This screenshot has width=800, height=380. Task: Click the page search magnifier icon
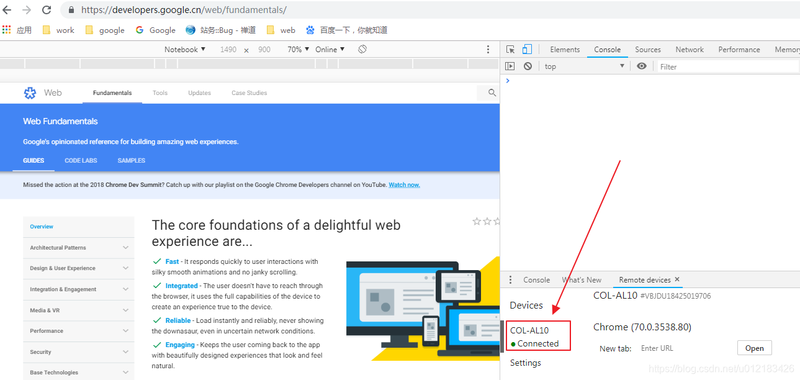pyautogui.click(x=492, y=93)
